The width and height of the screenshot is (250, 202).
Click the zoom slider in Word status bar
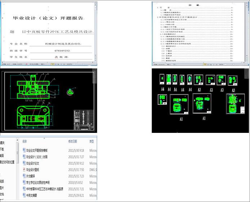coord(83,64)
